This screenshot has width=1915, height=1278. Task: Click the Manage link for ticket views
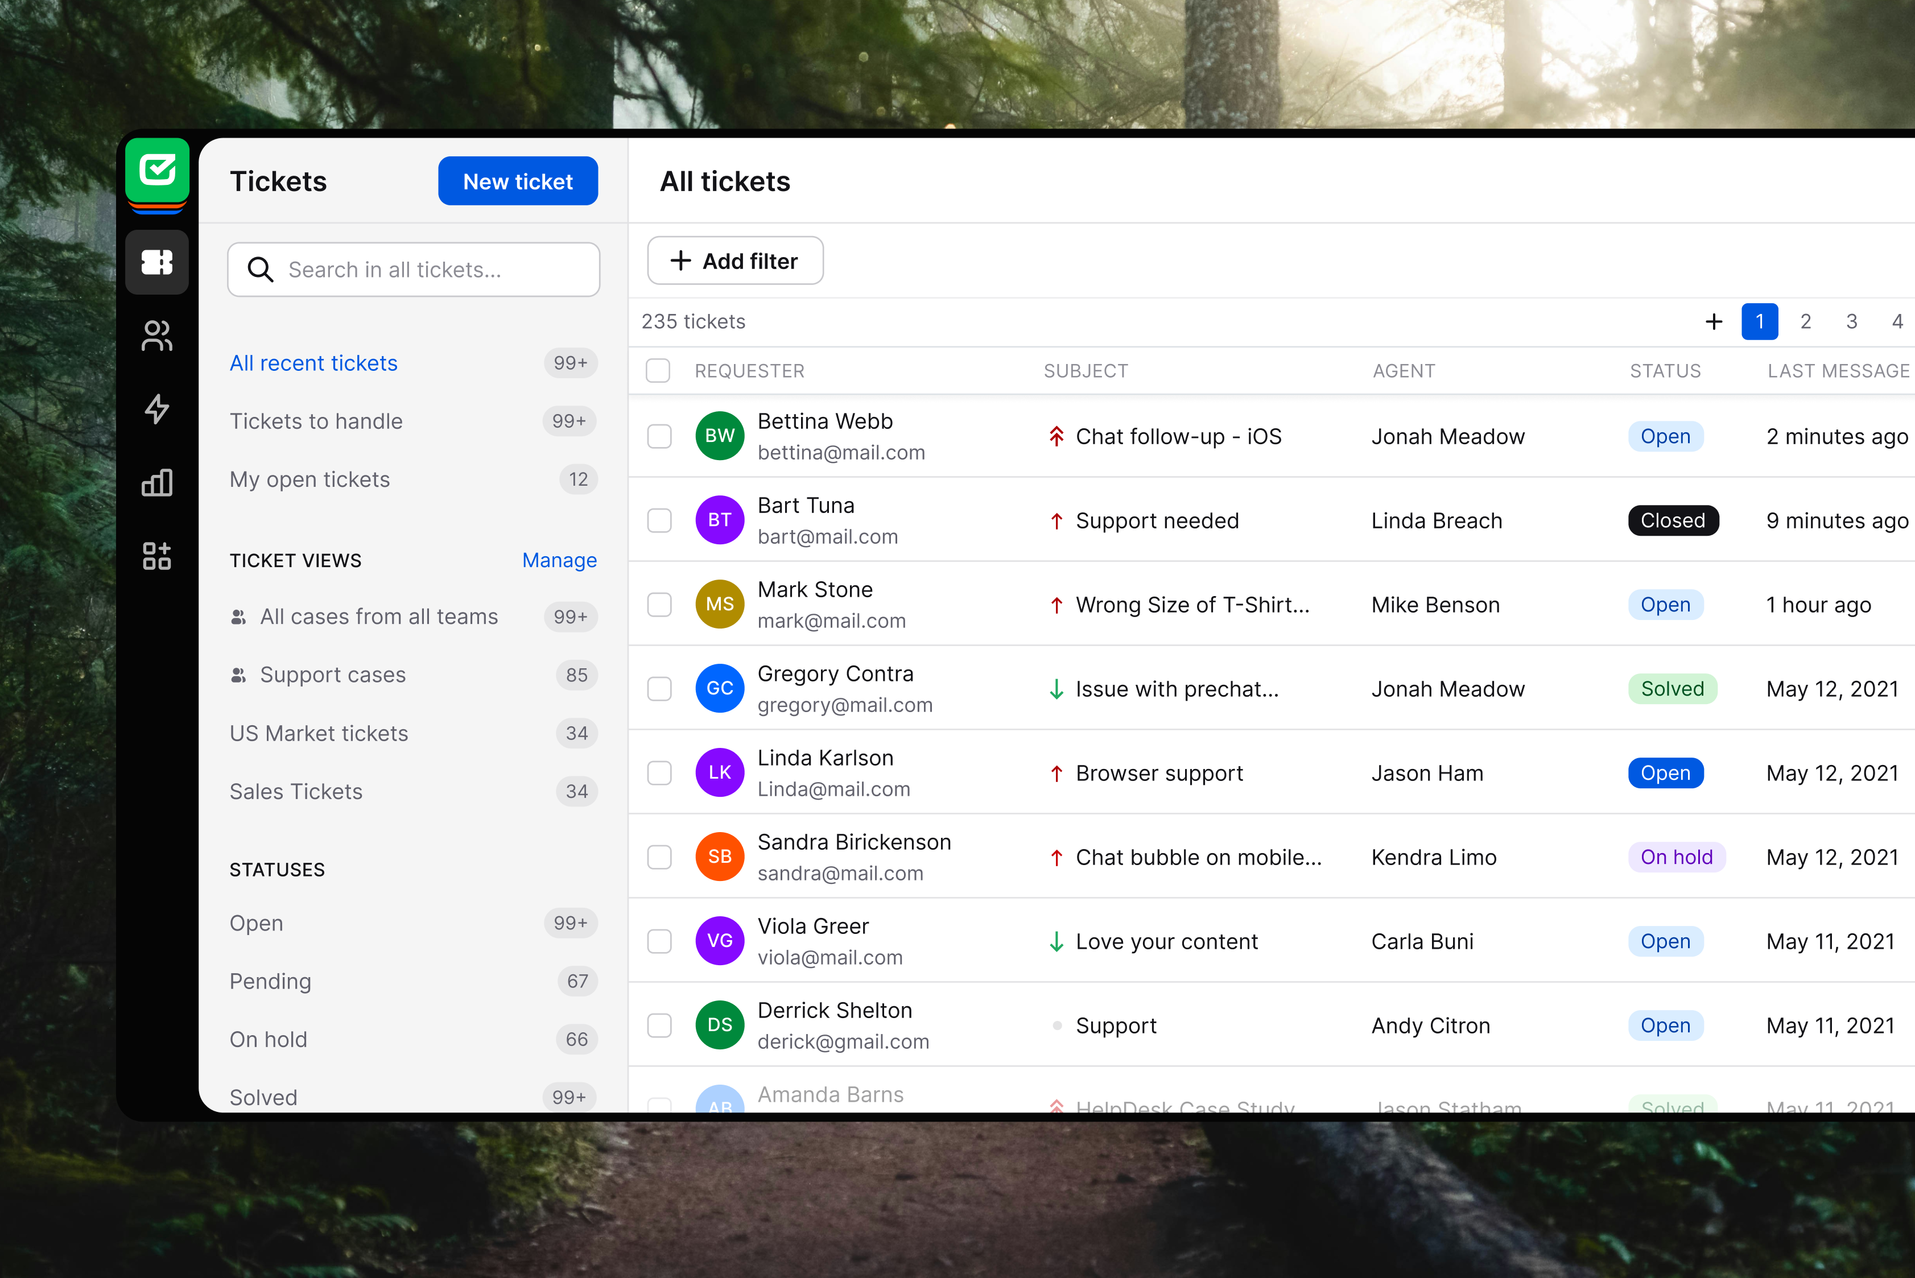coord(559,561)
